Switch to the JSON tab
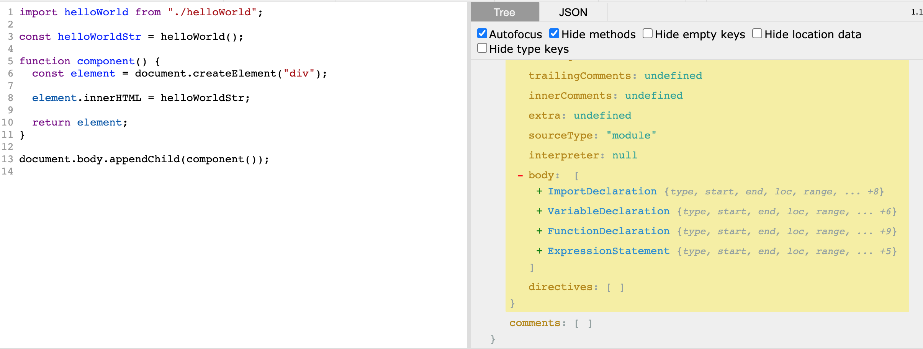Viewport: 923px width, 349px height. 573,12
